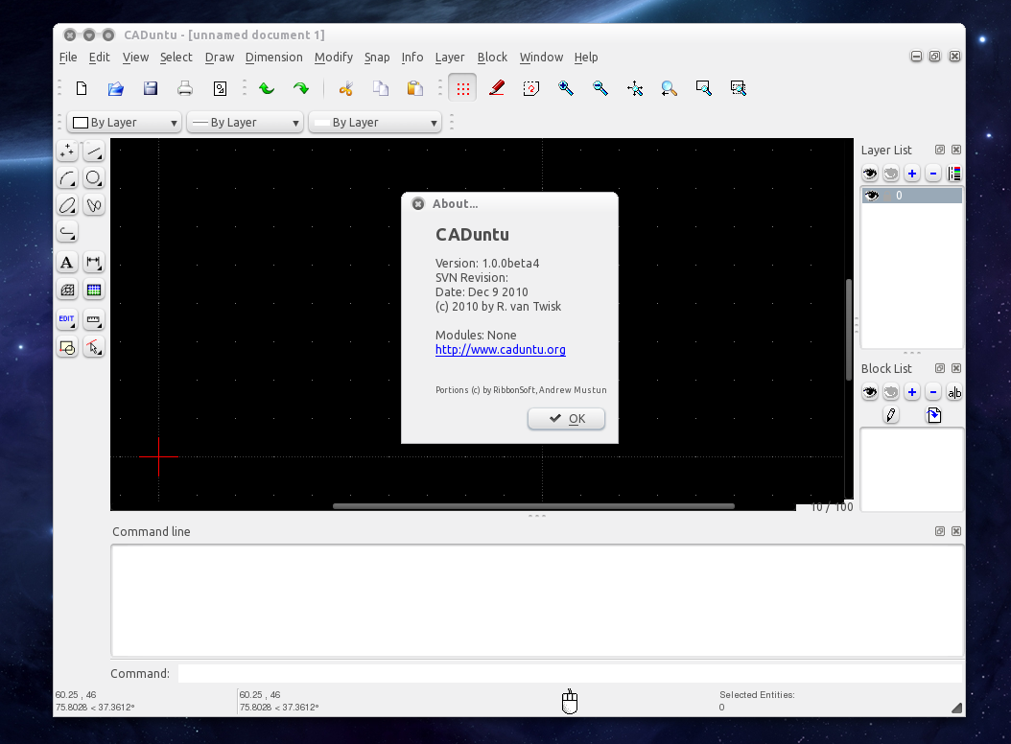Expand the line width By Layer dropdown
Screen dimensions: 1011x744
click(245, 123)
